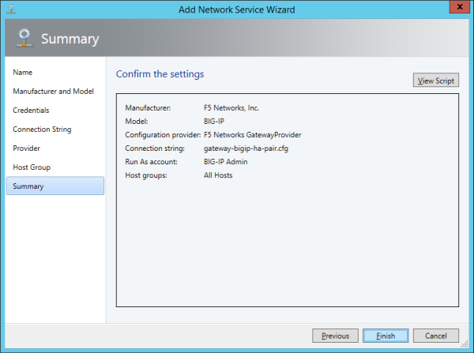Click the BIG-IP model value
This screenshot has height=353, width=474.
click(216, 122)
